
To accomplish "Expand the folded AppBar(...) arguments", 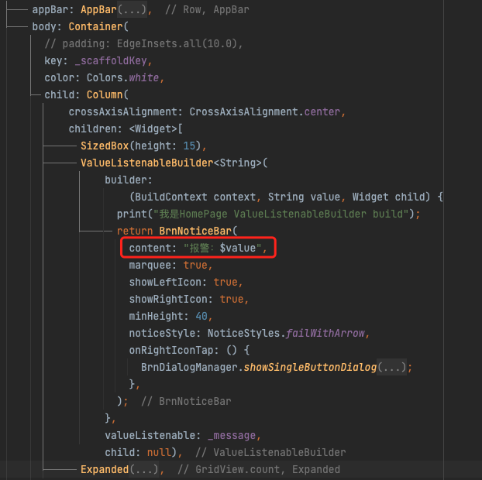I will (132, 9).
